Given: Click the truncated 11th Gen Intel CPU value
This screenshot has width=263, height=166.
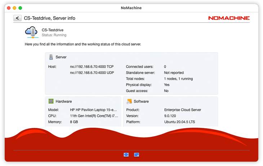Looking at the screenshot, I should click(94, 116).
